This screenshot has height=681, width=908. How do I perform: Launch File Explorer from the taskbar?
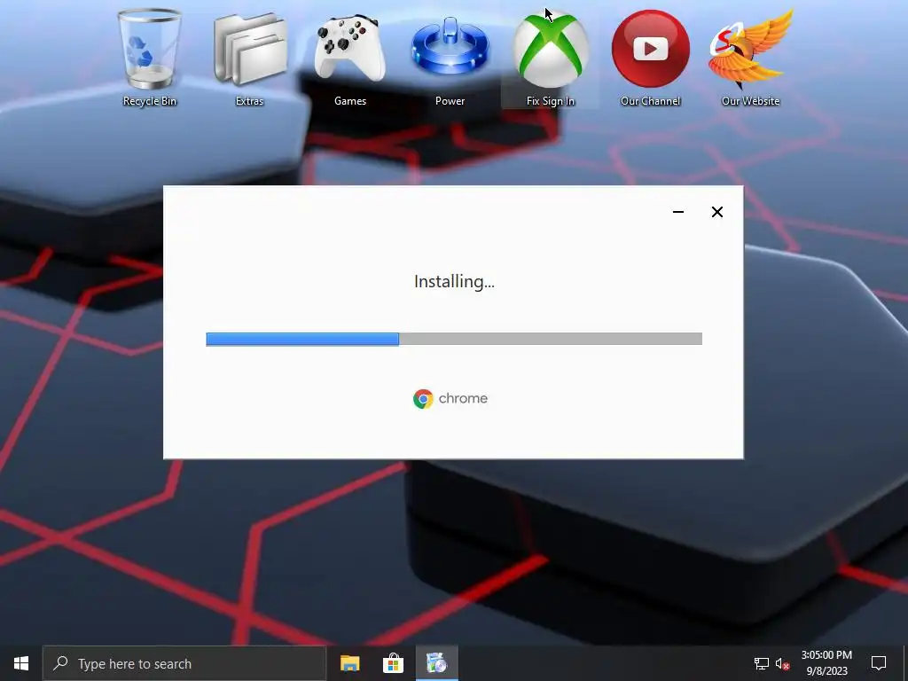349,663
